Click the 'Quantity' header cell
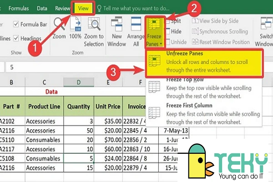The width and height of the screenshot is (273, 182). [79, 106]
